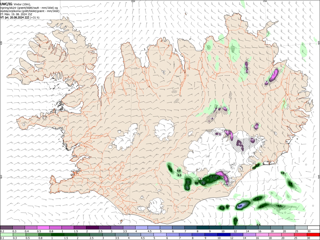Viewport: 320px width, 240px height.
Task: Select the dark teal 9 swatch in the upper legend row
Action: (x=215, y=228)
